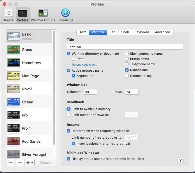The height and width of the screenshot is (173, 195).
Task: Remove the selected profile with minus button
Action: point(20,163)
